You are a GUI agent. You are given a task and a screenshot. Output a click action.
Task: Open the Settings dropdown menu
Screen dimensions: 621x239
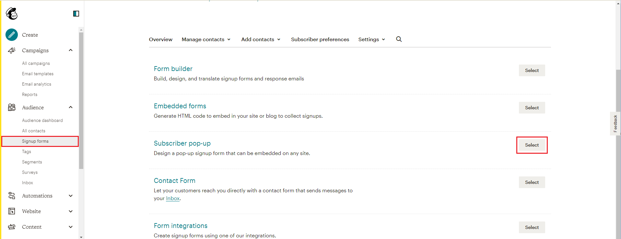[371, 40]
